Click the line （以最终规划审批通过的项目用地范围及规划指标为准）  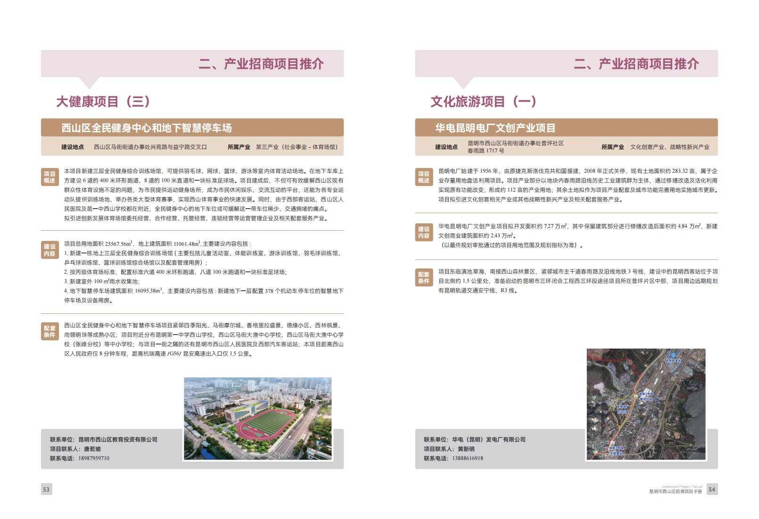click(511, 245)
